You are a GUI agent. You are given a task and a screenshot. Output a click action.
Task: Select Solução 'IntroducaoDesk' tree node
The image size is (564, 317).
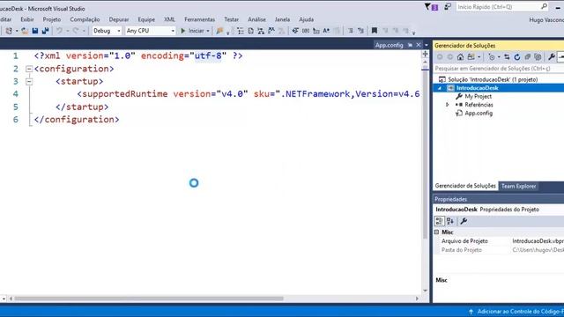pos(493,79)
